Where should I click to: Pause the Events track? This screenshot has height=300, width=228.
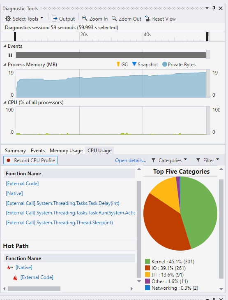(10, 55)
